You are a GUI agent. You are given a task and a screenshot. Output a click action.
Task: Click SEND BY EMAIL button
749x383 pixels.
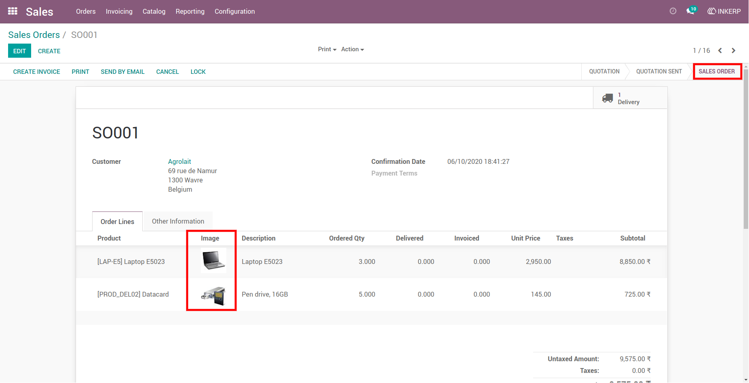(122, 72)
